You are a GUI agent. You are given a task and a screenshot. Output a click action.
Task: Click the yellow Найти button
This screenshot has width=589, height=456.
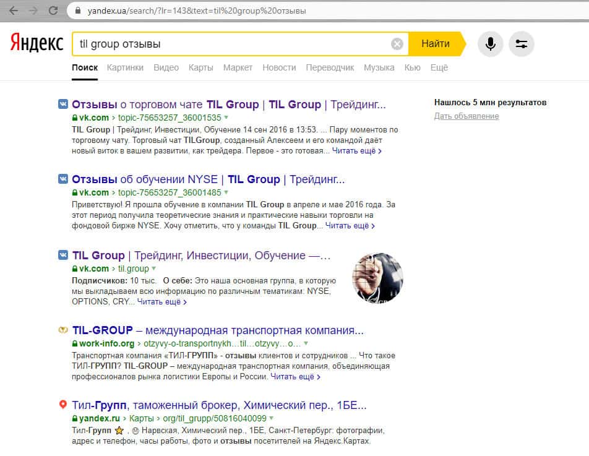(x=437, y=44)
